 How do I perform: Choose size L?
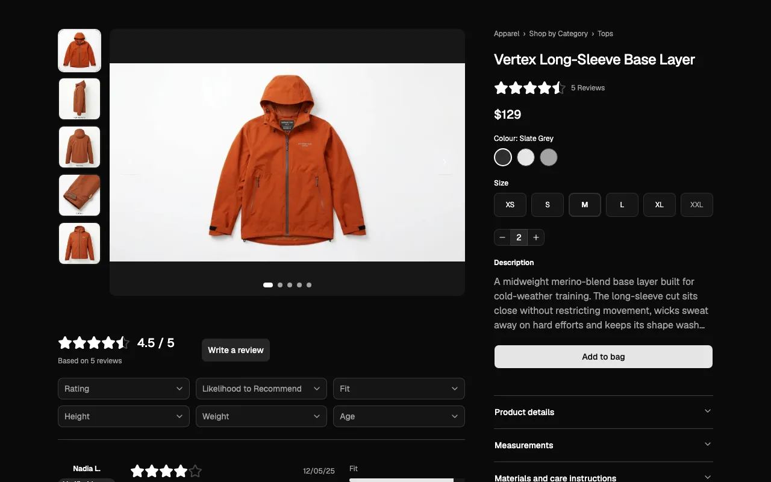(622, 205)
